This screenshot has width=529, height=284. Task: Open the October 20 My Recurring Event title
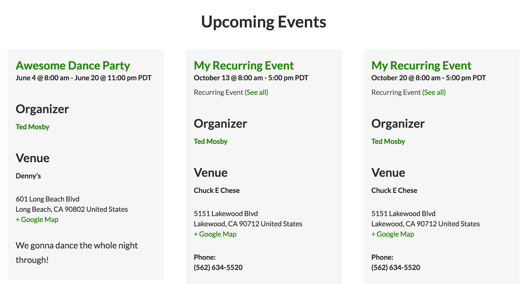(x=421, y=65)
